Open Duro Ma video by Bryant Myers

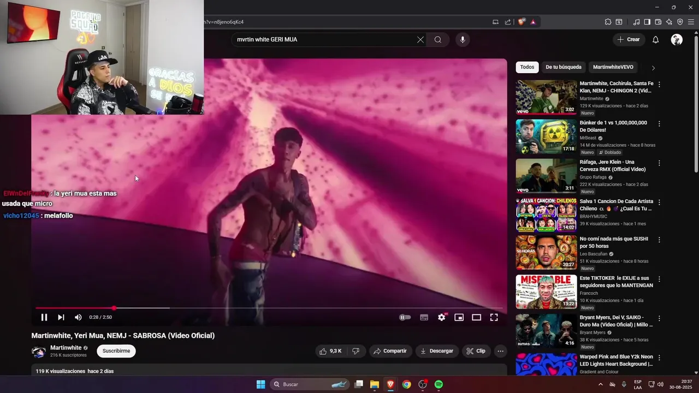pyautogui.click(x=546, y=331)
